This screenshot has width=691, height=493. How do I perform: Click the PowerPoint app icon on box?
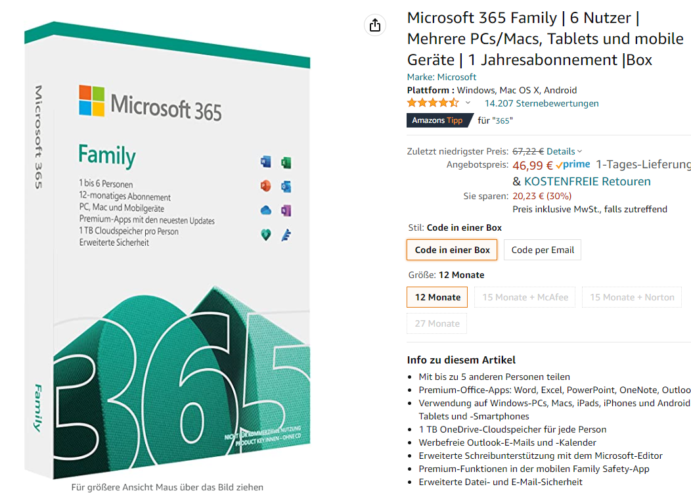tap(266, 187)
